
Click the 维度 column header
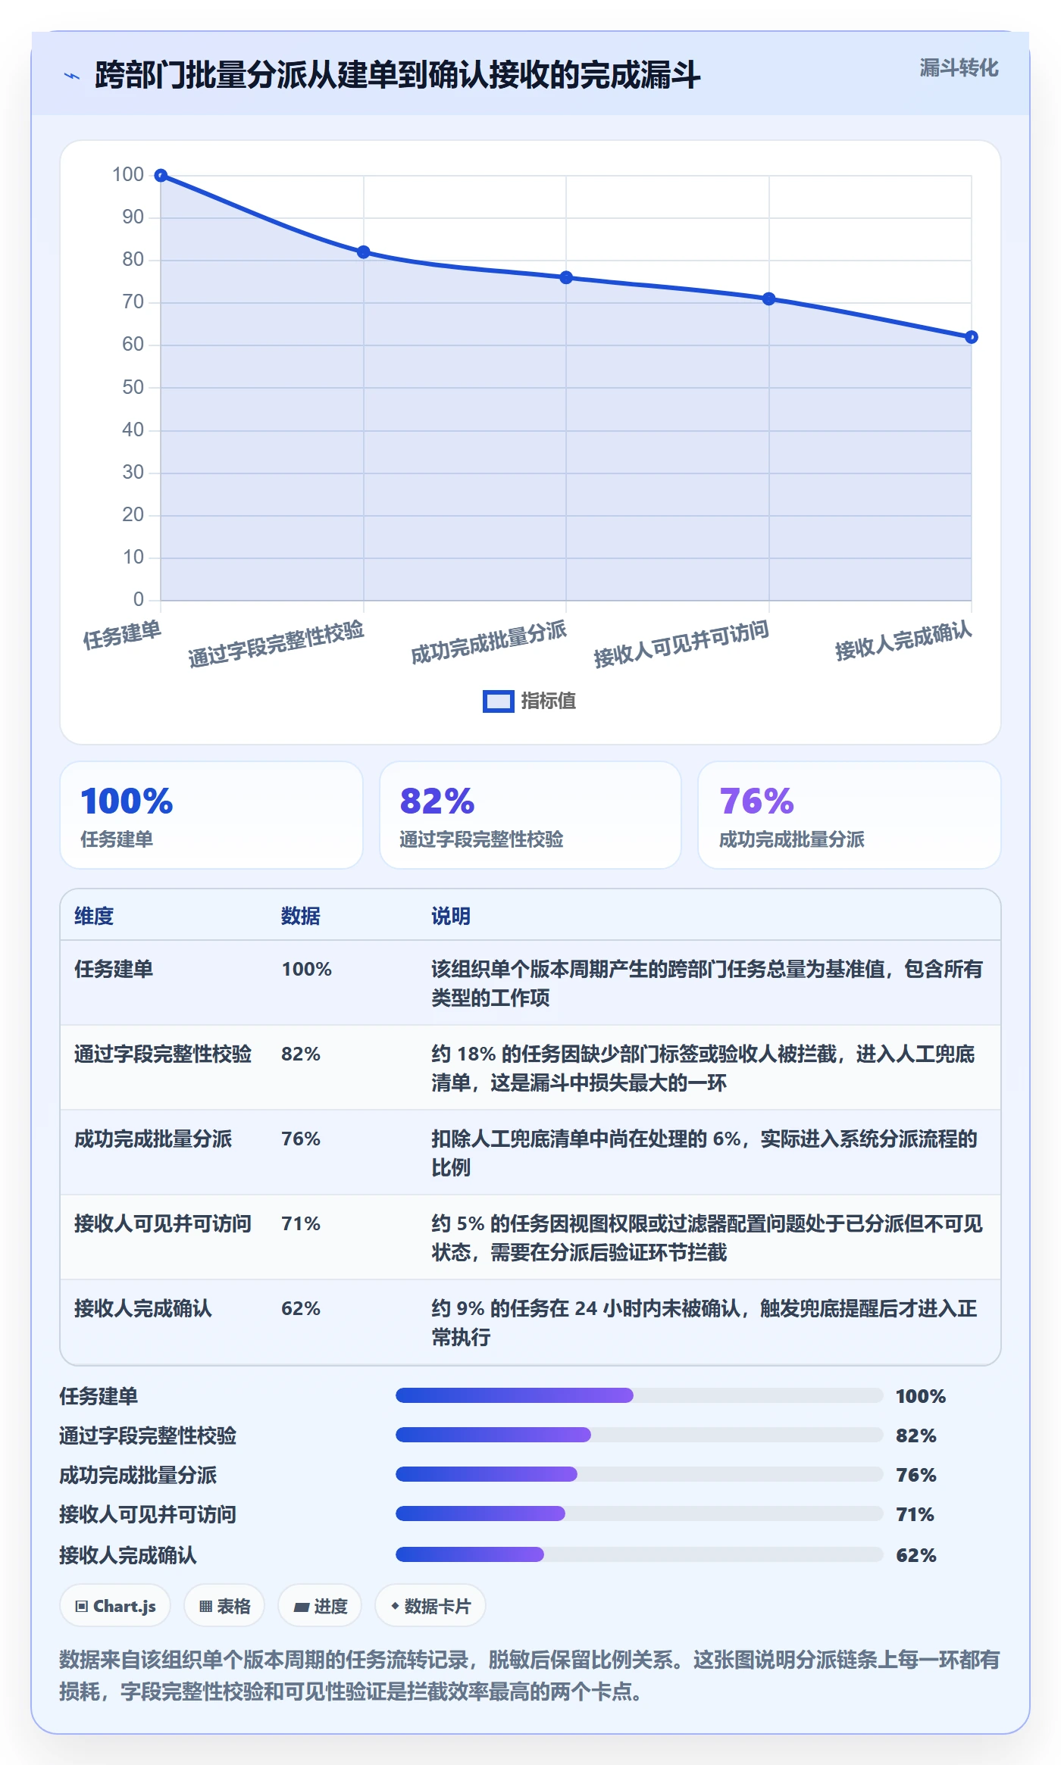pos(94,917)
